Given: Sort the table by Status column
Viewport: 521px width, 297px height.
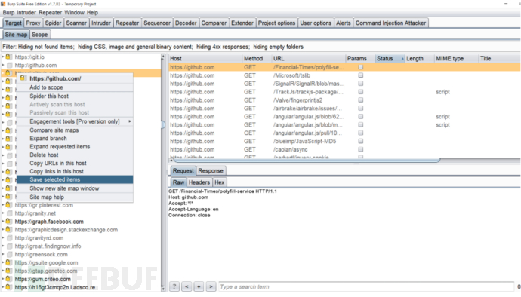Looking at the screenshot, I should pos(390,58).
